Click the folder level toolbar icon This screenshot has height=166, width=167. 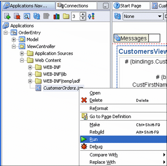66,16
